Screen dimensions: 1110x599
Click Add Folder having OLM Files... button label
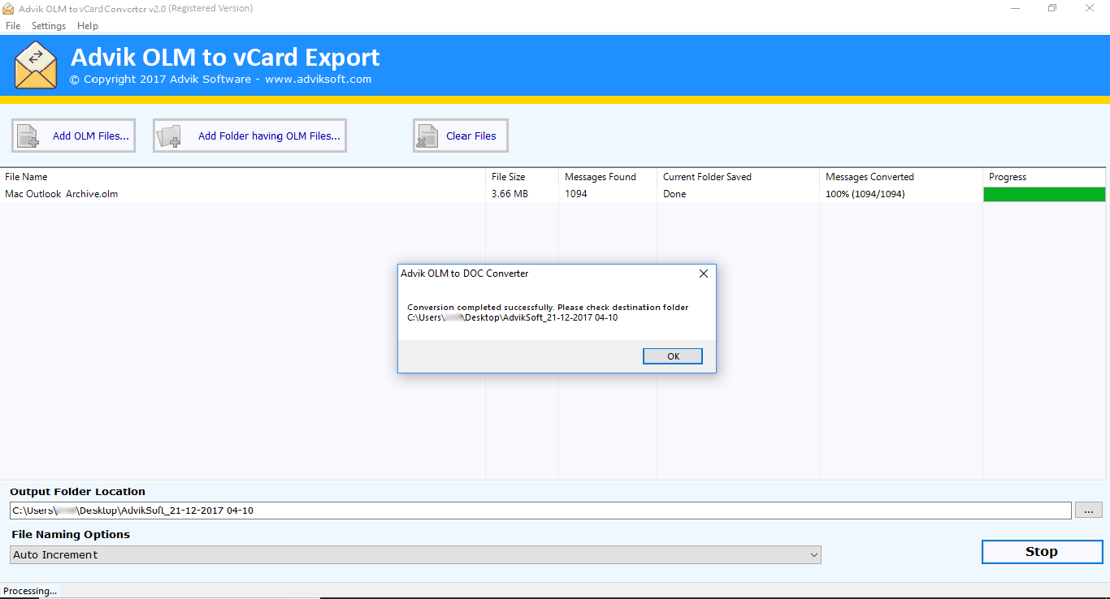tap(269, 136)
